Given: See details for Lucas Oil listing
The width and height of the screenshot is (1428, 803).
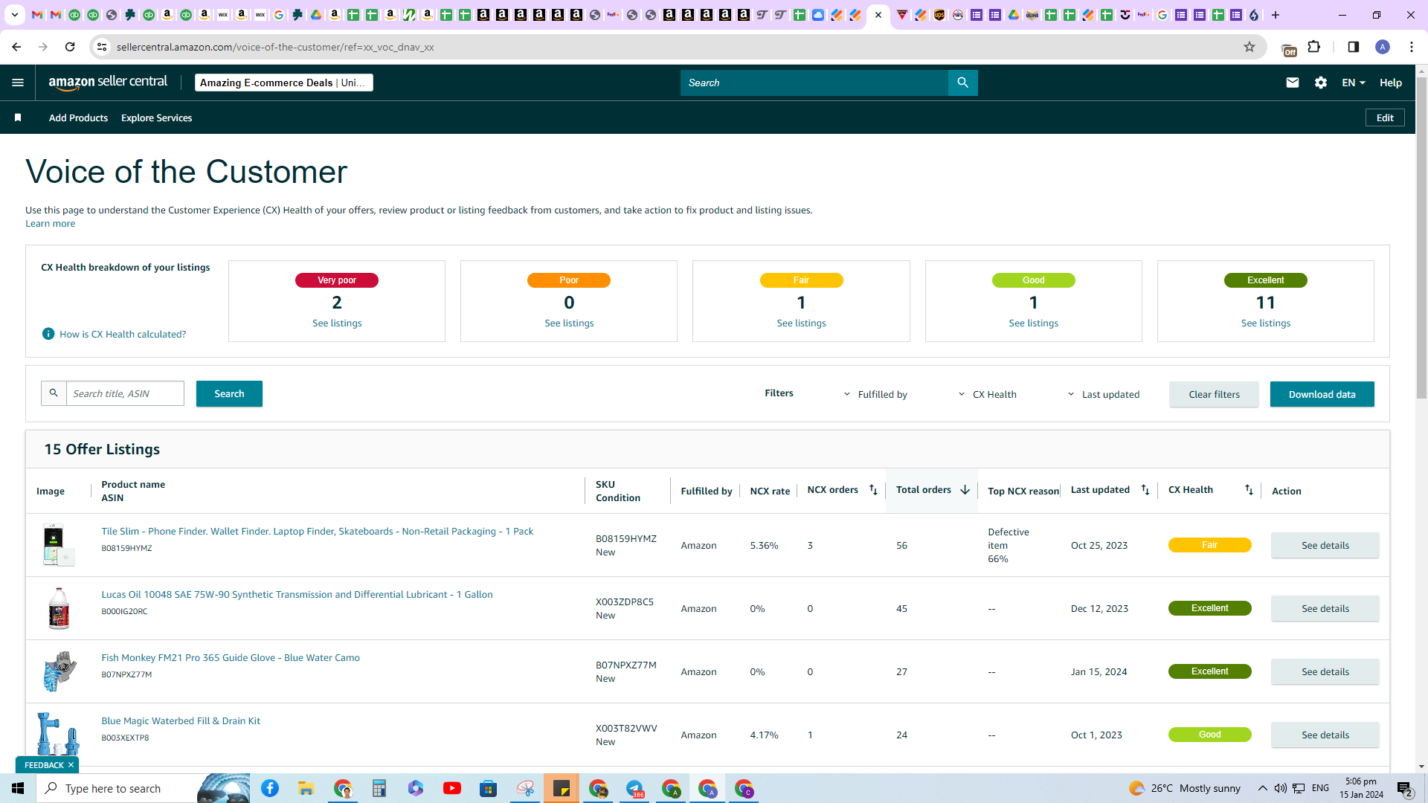Looking at the screenshot, I should (1325, 608).
